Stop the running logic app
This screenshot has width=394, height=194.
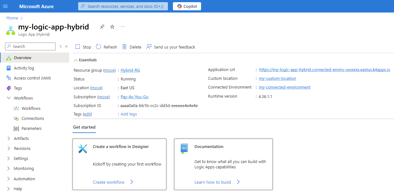point(83,47)
